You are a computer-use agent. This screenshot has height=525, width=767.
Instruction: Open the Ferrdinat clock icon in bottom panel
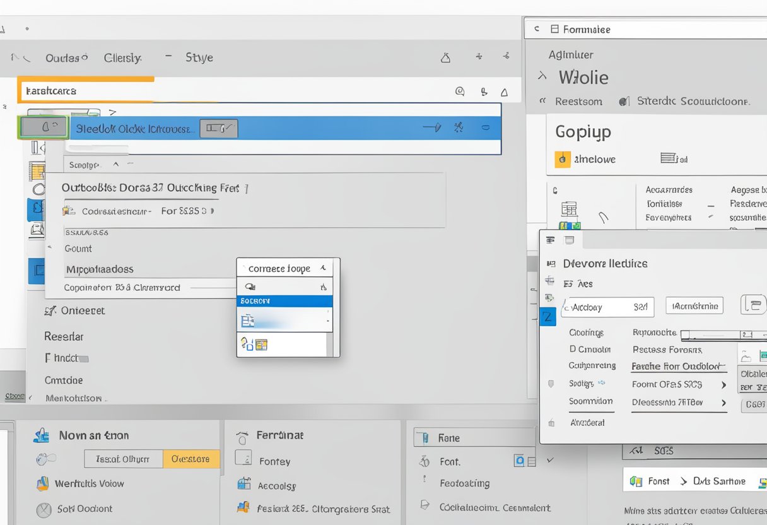243,435
